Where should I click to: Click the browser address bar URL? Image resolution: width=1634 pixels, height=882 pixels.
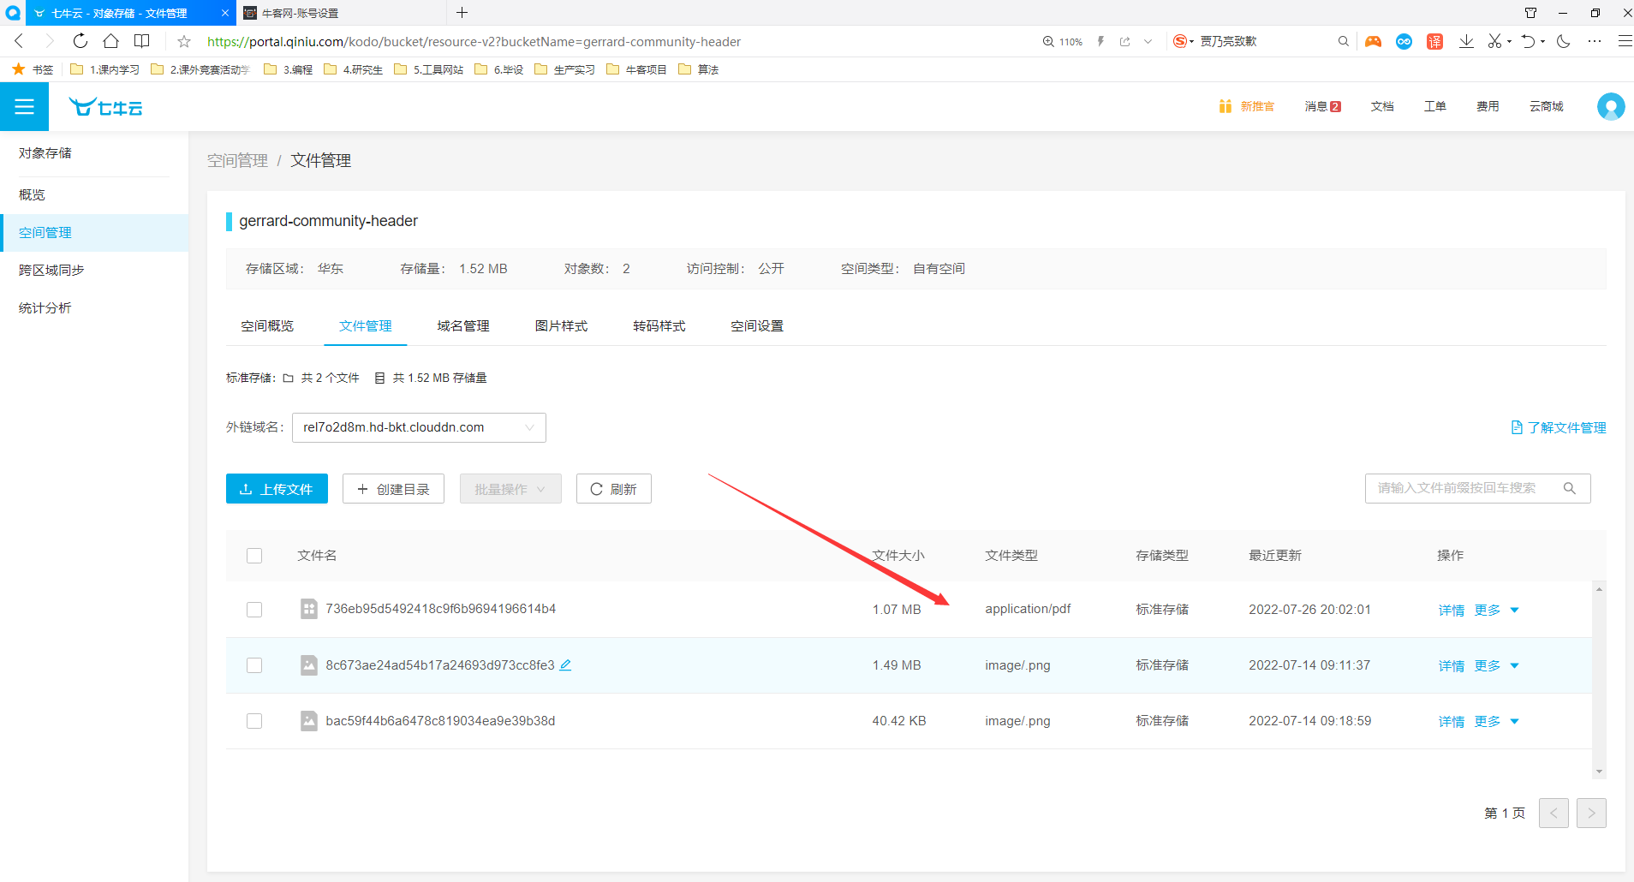click(474, 41)
